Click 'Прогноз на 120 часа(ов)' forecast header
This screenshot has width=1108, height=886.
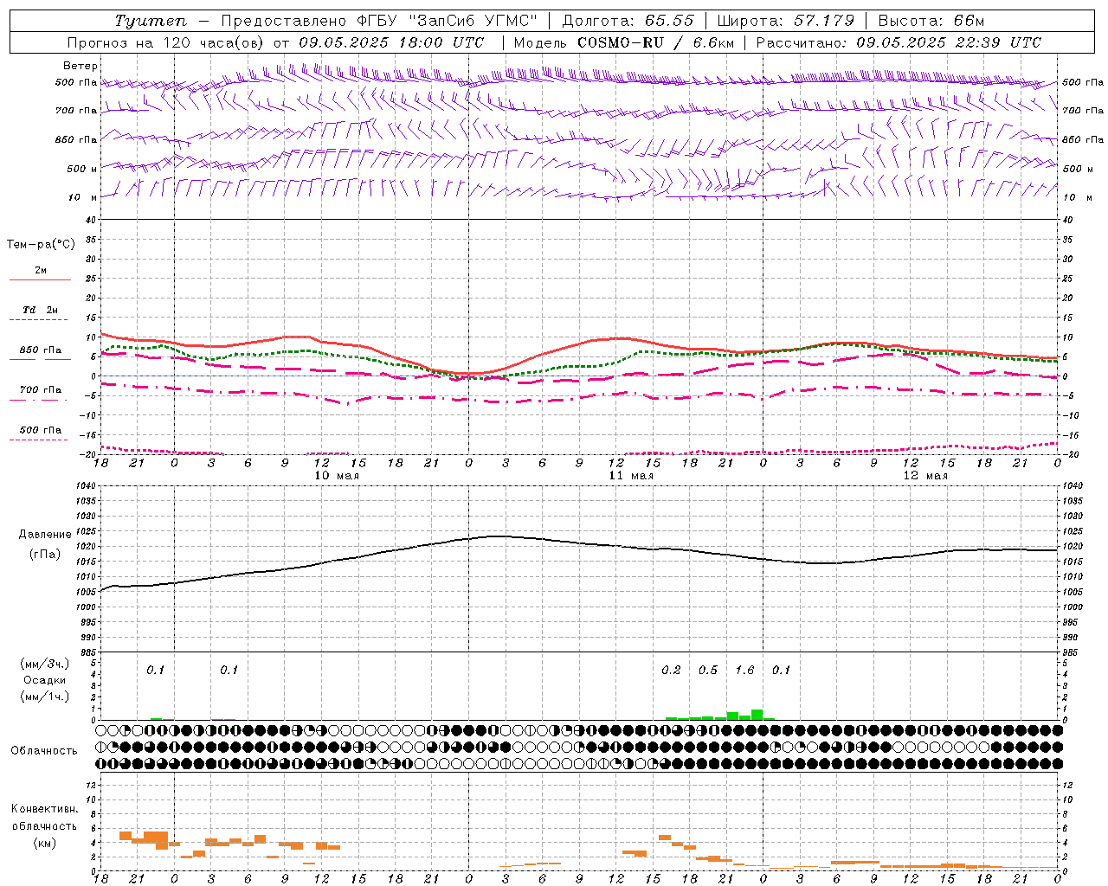click(x=165, y=42)
